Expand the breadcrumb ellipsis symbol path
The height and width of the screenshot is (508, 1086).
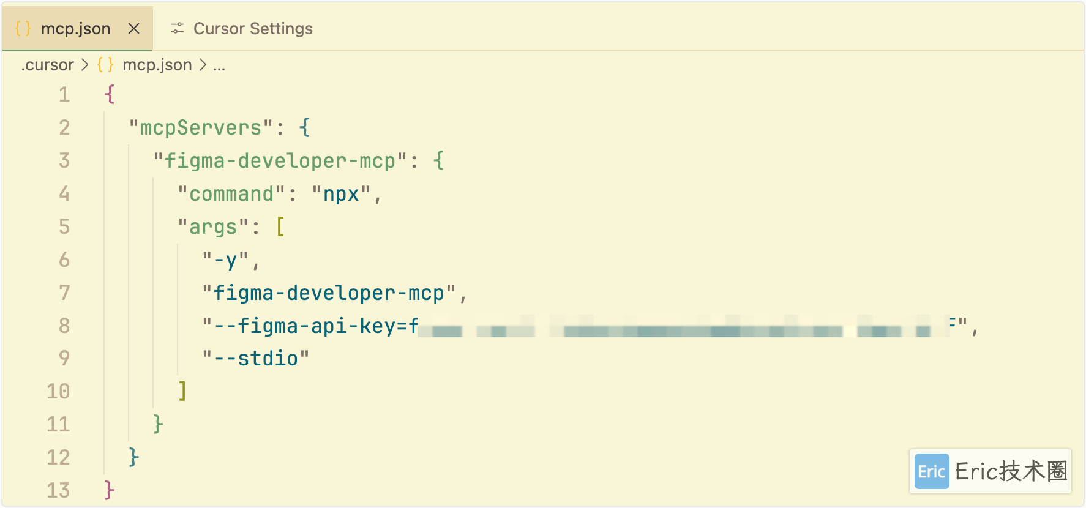pos(219,65)
